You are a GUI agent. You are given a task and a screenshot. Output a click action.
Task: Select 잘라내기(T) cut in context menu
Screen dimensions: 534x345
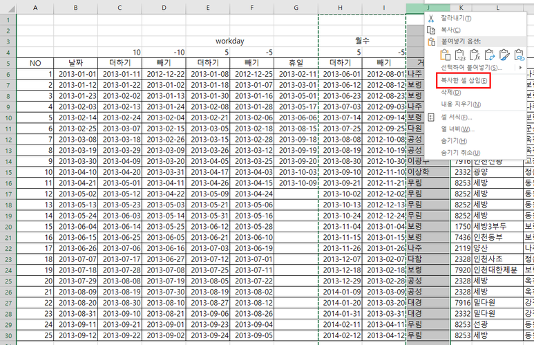(456, 19)
